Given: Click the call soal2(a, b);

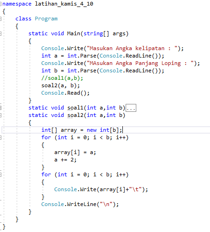Looking at the screenshot, I should [61, 85].
